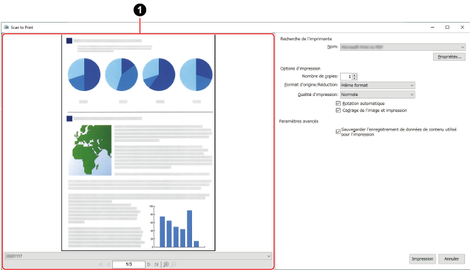Disable Sauvegarder l'enregistrement de données checkbox
The width and height of the screenshot is (470, 273).
point(339,132)
